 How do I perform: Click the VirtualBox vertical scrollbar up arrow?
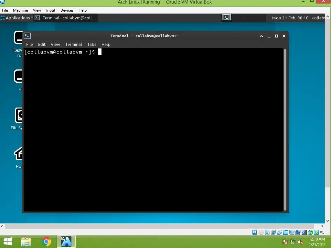(x=328, y=16)
